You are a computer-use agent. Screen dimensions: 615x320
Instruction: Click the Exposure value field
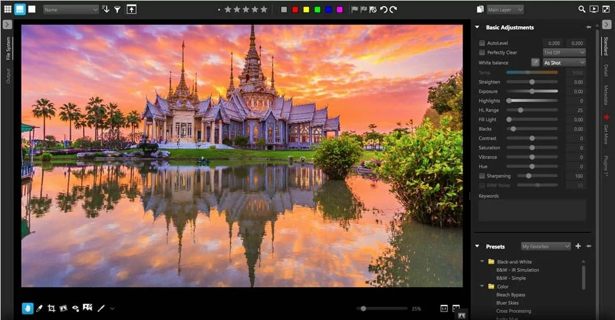pos(575,91)
